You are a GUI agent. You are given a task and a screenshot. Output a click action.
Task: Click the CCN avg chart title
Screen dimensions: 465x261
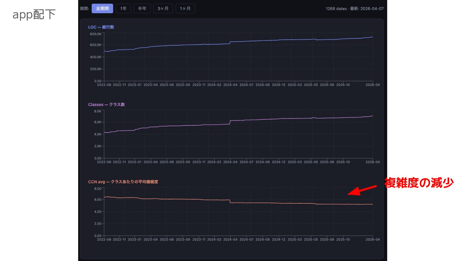pyautogui.click(x=123, y=182)
